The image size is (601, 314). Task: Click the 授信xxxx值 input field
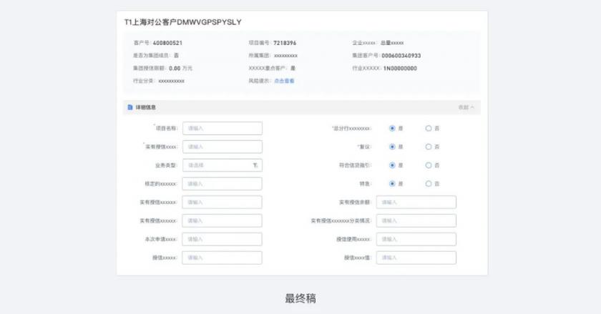416,257
